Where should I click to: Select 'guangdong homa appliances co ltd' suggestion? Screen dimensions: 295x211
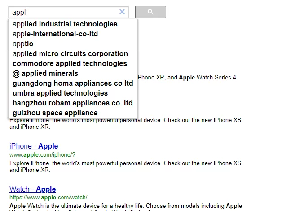pos(73,84)
